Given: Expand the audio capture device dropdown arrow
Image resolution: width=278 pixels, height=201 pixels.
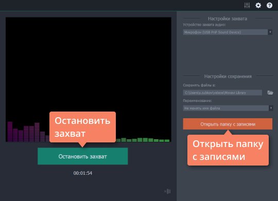Looking at the screenshot, I should pyautogui.click(x=270, y=32).
